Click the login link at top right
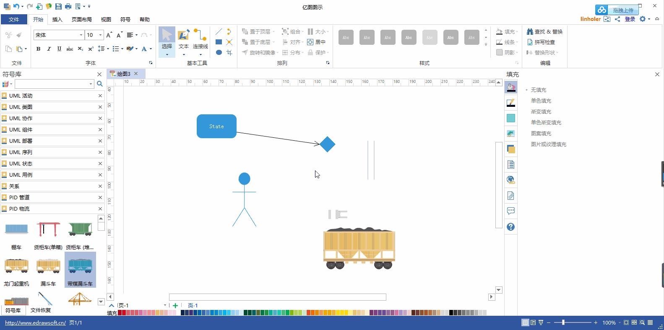The height and width of the screenshot is (330, 664). [630, 19]
